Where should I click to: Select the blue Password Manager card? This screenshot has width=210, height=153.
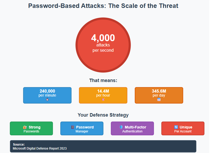tap(82, 128)
